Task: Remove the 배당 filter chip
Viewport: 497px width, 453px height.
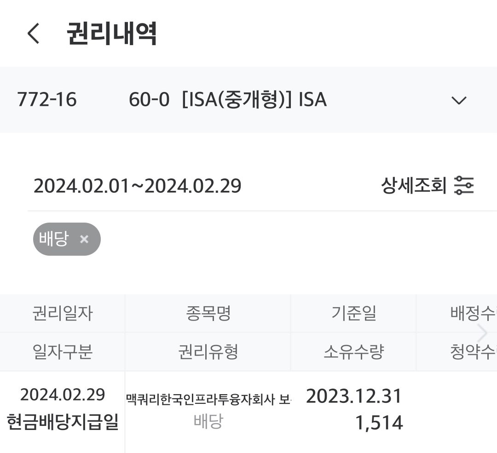Action: click(x=84, y=239)
